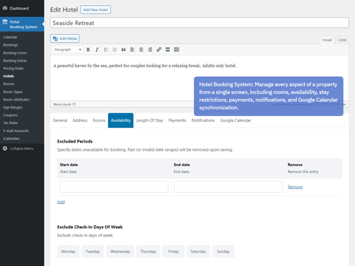
Task: Toggle Italic formatting in editor toolbar
Action: [x=97, y=50]
